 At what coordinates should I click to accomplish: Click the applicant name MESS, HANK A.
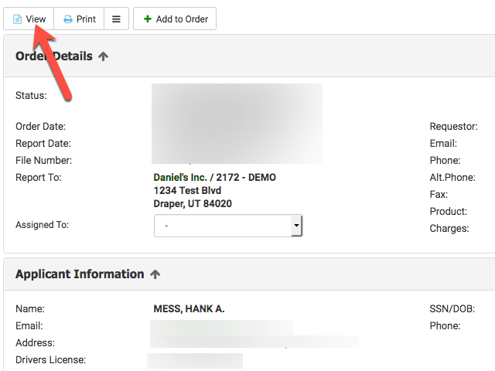189,309
